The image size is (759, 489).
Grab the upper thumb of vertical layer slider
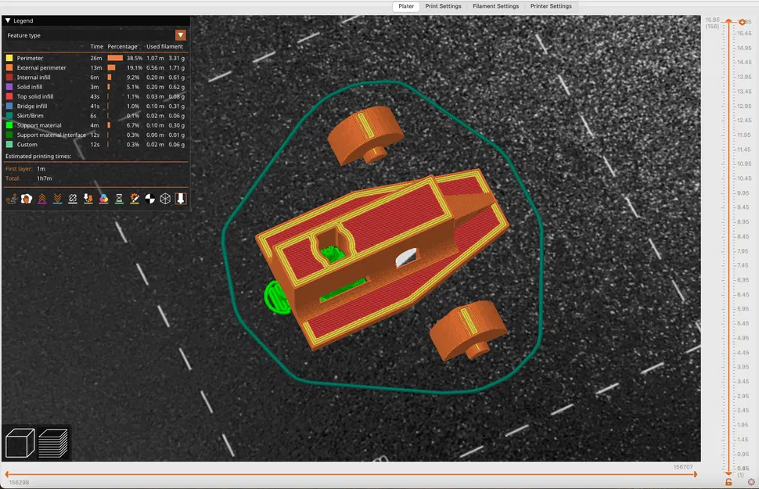[x=728, y=22]
